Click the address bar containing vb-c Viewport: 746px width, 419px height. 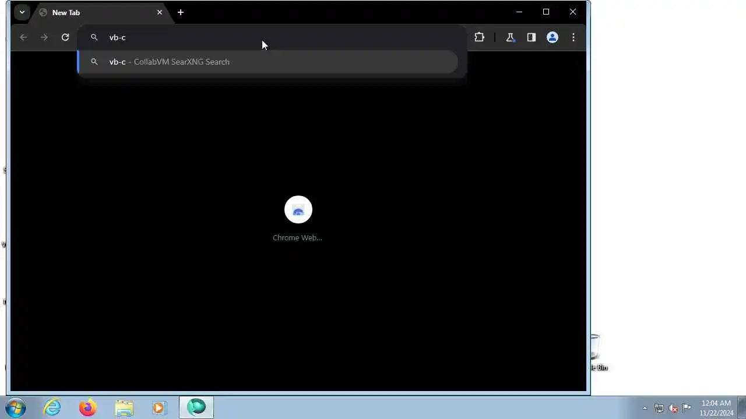(272, 37)
